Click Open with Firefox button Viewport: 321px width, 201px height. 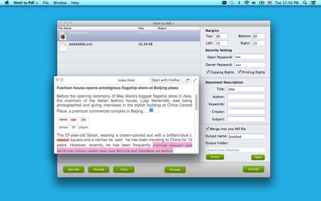tap(165, 80)
